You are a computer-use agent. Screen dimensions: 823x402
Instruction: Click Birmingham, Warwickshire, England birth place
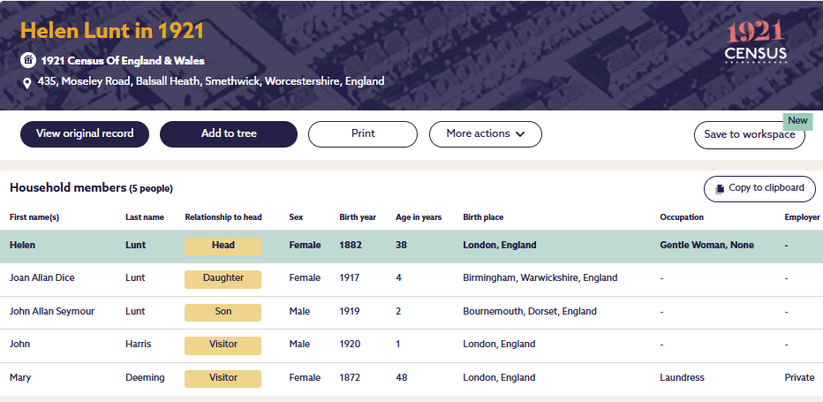coord(540,278)
